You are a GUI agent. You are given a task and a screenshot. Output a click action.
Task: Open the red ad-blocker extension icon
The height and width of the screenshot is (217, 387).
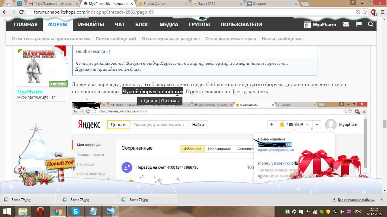click(x=373, y=12)
